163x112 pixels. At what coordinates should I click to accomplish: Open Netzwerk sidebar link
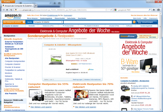coord(8,76)
